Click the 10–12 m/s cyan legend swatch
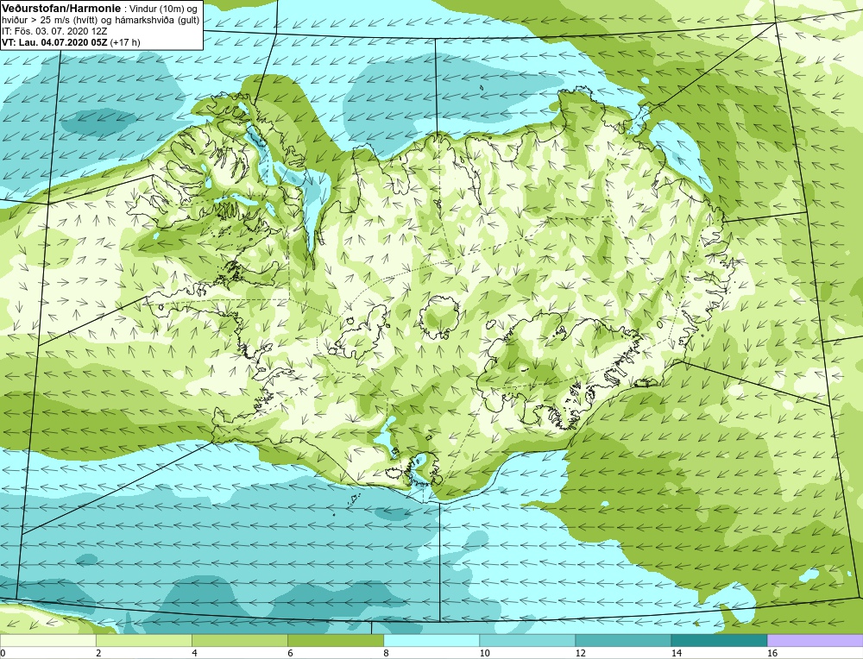This screenshot has width=863, height=659. [527, 640]
